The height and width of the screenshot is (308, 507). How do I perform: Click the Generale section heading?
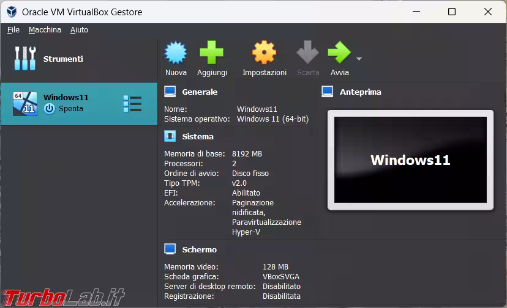pyautogui.click(x=199, y=92)
